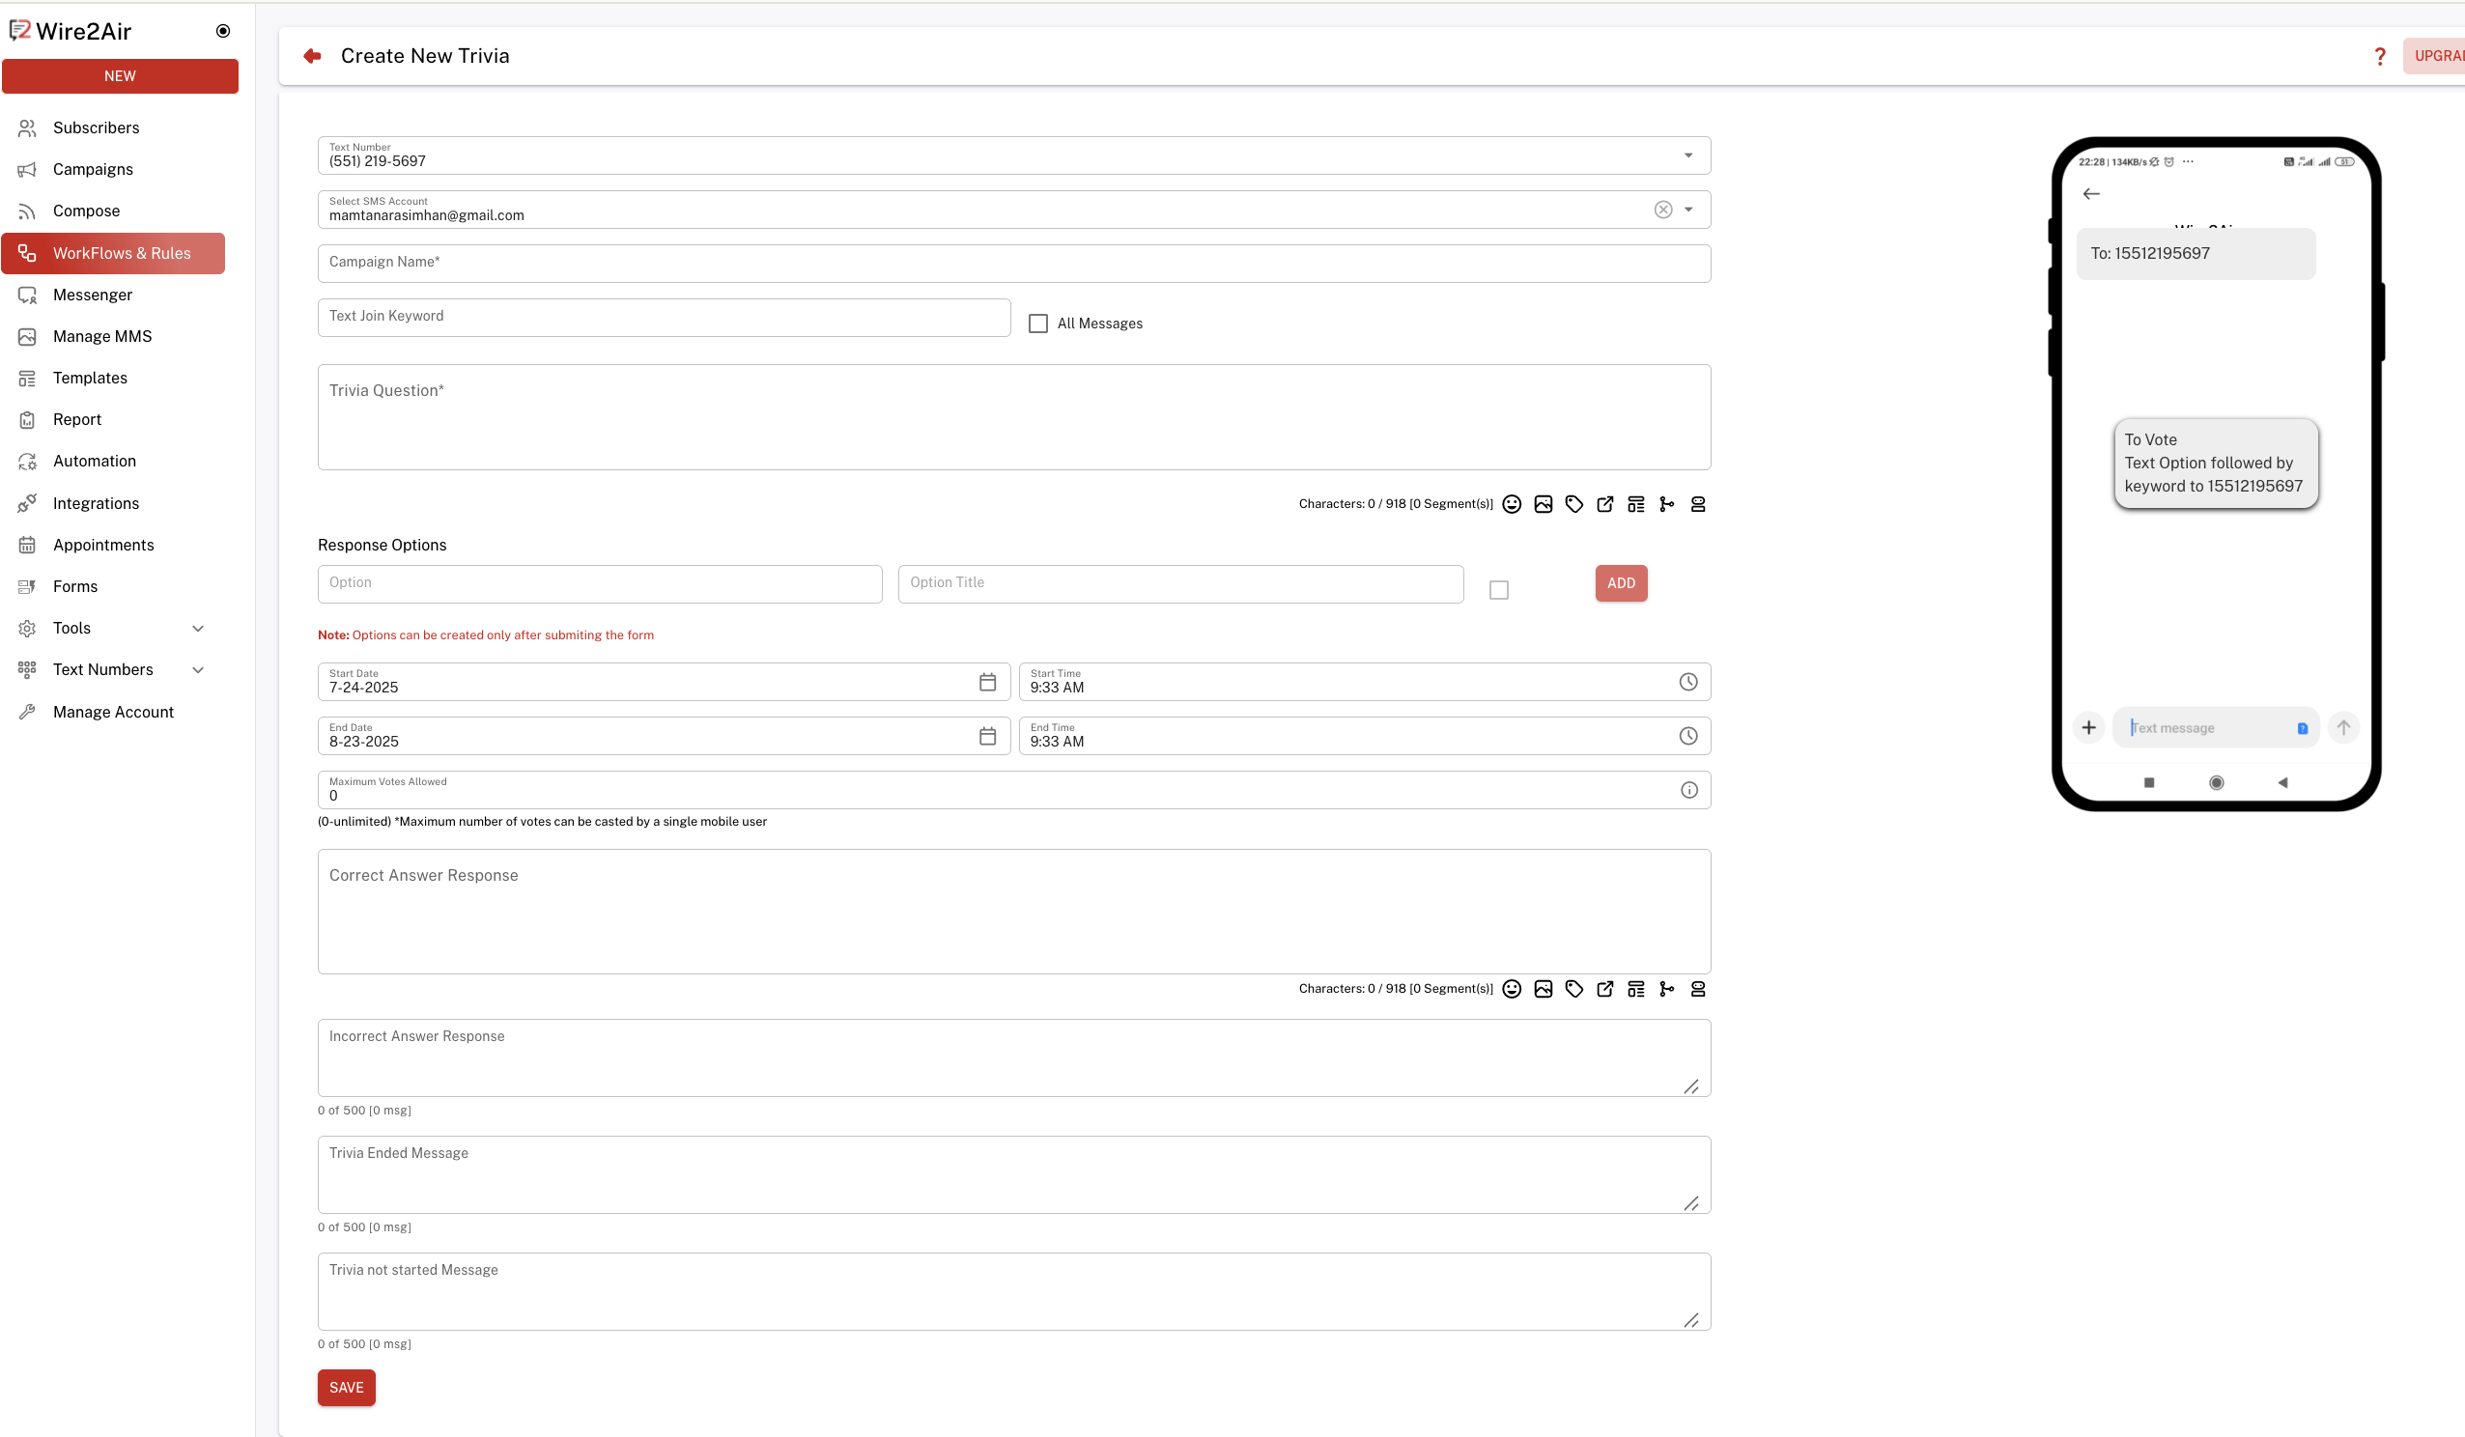Open Start Date calendar picker
The height and width of the screenshot is (1437, 2465).
pyautogui.click(x=987, y=682)
